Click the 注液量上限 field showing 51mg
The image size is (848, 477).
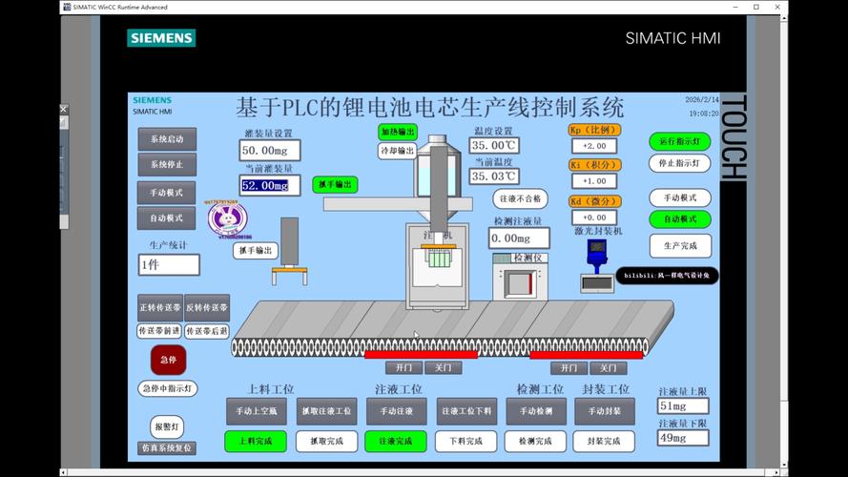[683, 406]
